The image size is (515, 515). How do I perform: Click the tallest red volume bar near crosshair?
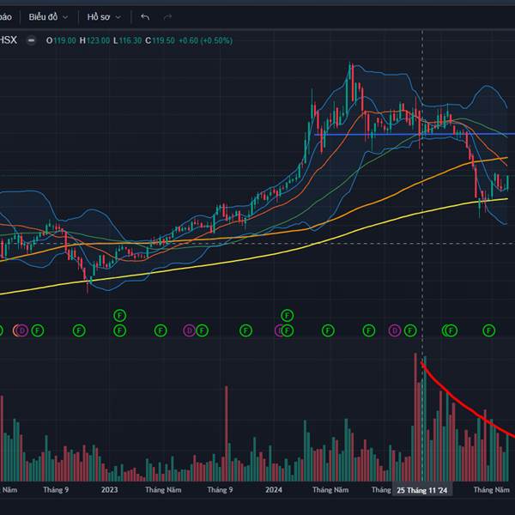point(415,417)
